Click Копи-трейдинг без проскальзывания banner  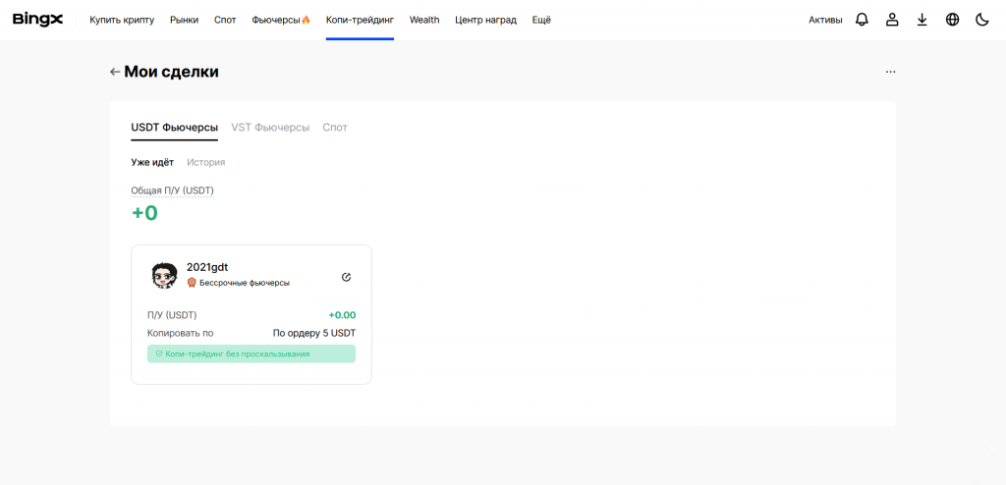(251, 354)
